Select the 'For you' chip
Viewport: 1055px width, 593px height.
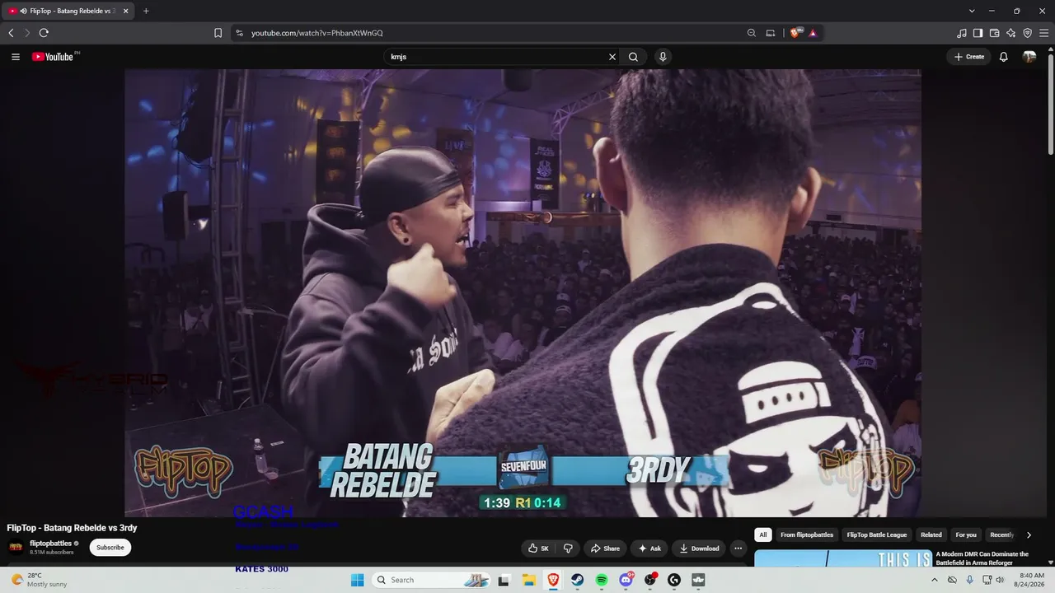pos(966,535)
